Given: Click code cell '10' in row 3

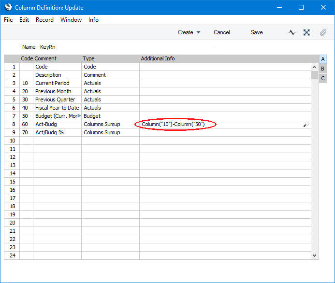Looking at the screenshot, I should pyautogui.click(x=26, y=83).
